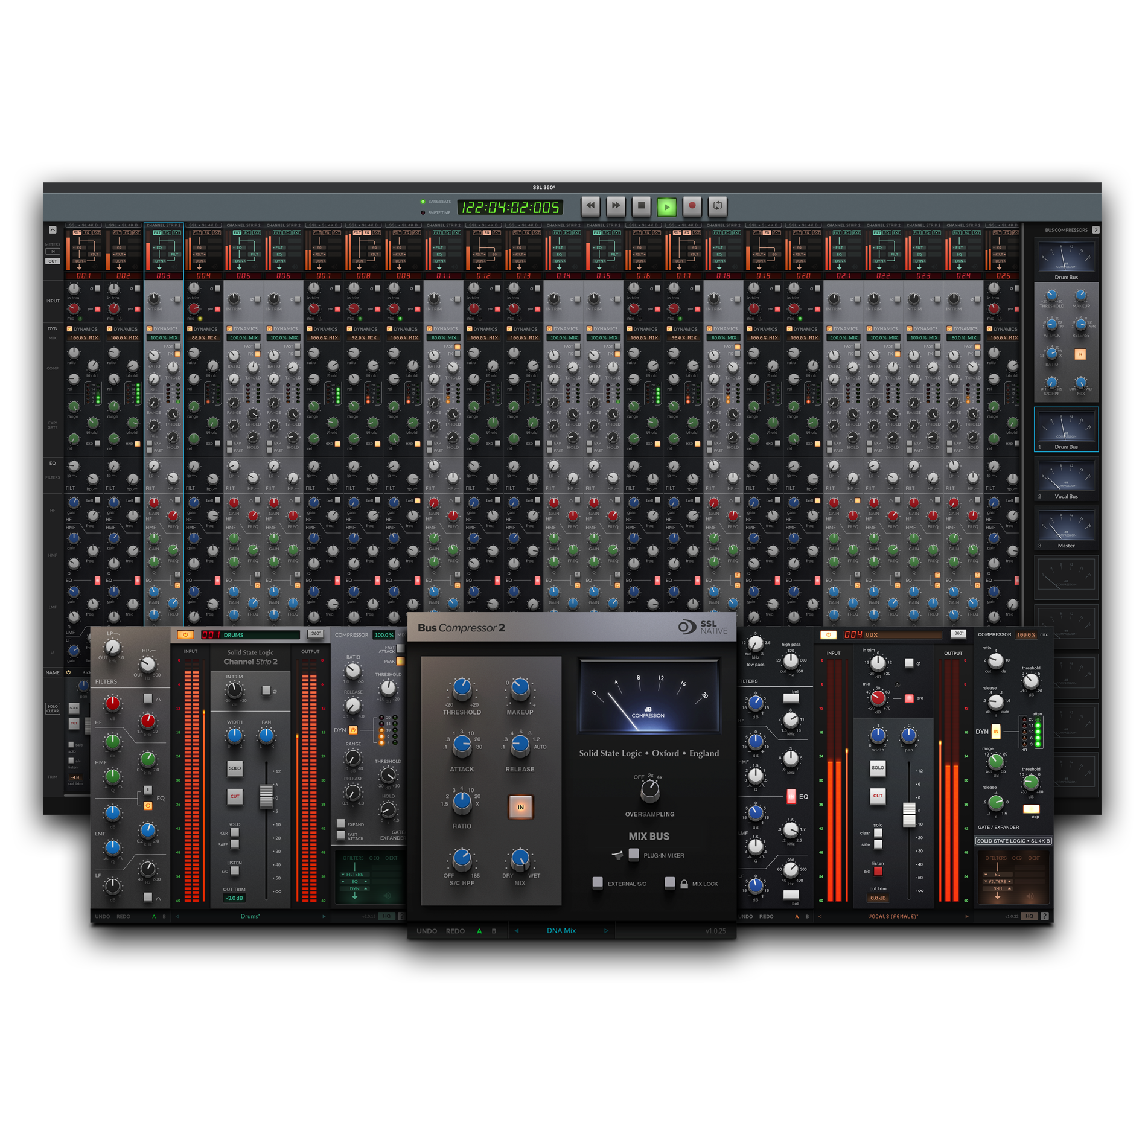Open the Vocals (Female)* preset menu
Image resolution: width=1145 pixels, height=1145 pixels.
tap(893, 916)
